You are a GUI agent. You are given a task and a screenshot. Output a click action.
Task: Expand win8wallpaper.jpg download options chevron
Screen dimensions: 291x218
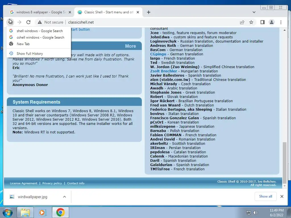[x=65, y=197]
